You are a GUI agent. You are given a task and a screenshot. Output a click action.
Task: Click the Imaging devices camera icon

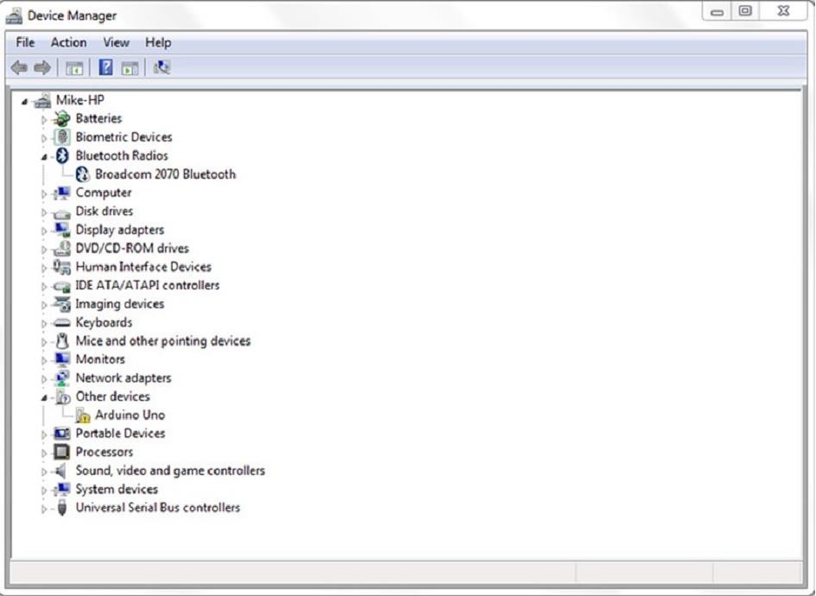(62, 304)
